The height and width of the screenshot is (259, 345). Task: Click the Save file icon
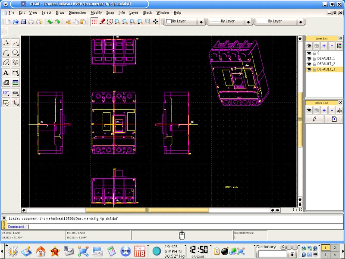23,21
